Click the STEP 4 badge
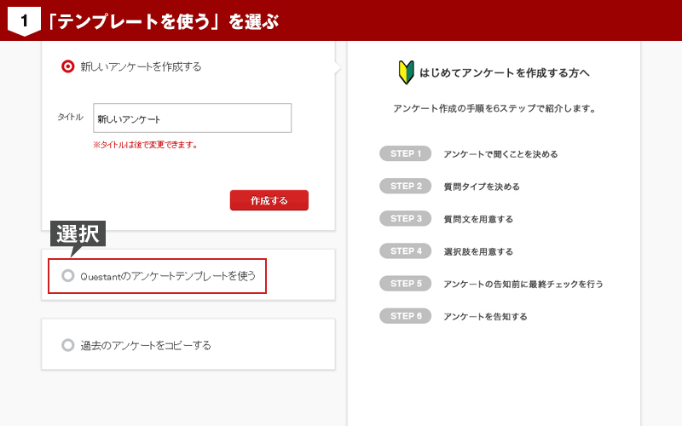Image resolution: width=682 pixels, height=426 pixels. [406, 250]
